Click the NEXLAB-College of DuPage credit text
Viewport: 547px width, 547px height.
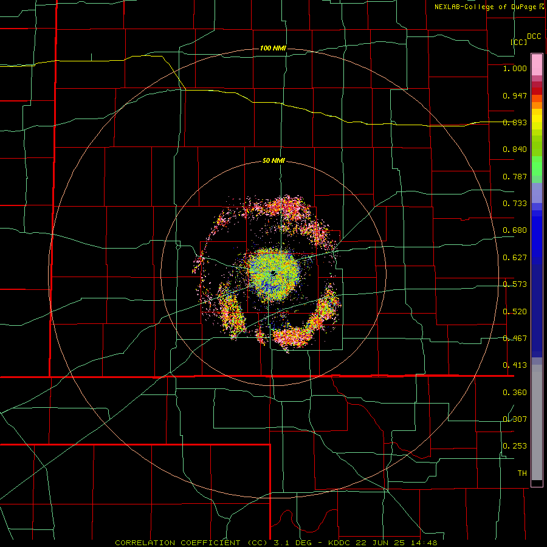(486, 7)
